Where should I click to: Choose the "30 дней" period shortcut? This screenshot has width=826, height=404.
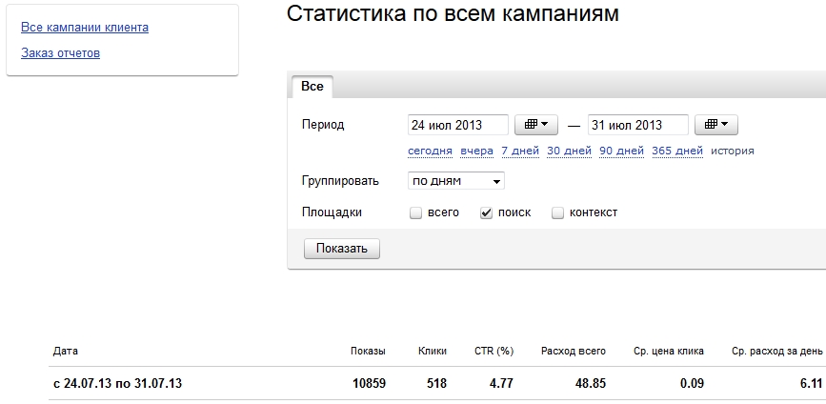[569, 151]
